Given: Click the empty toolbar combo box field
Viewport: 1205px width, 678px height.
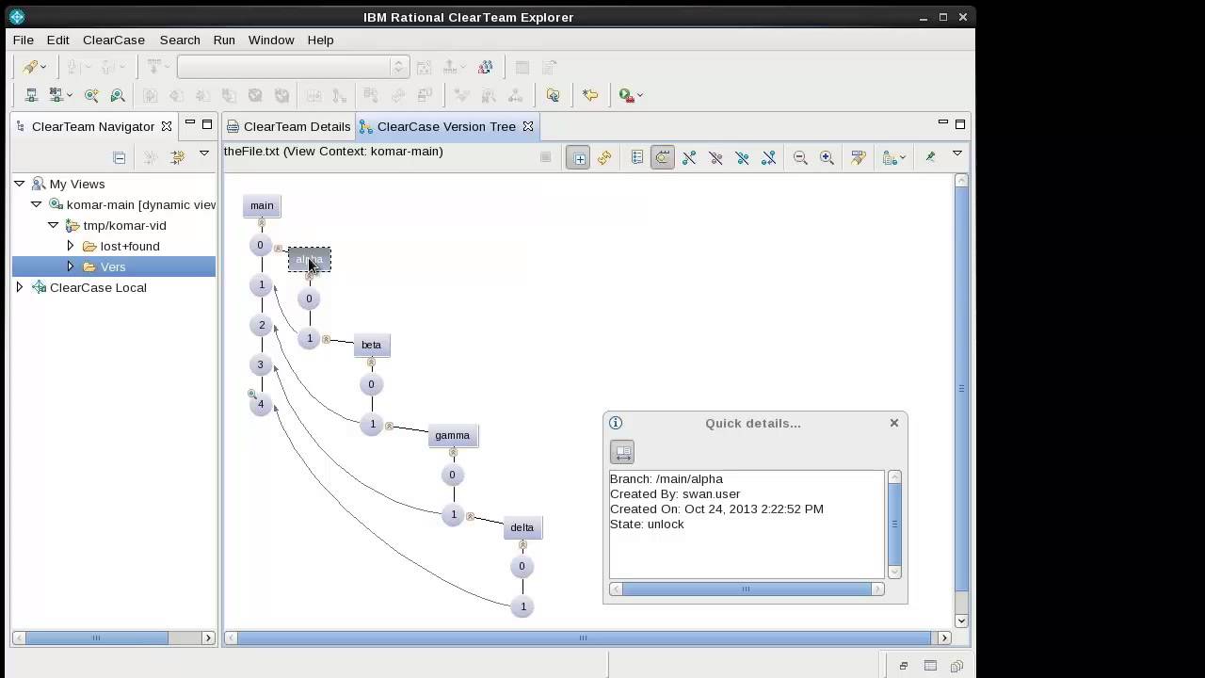Looking at the screenshot, I should [283, 67].
